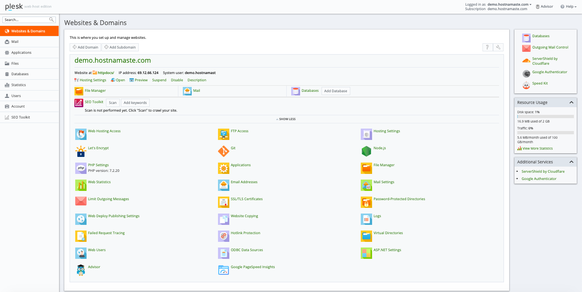Click the Disable link

(x=177, y=80)
